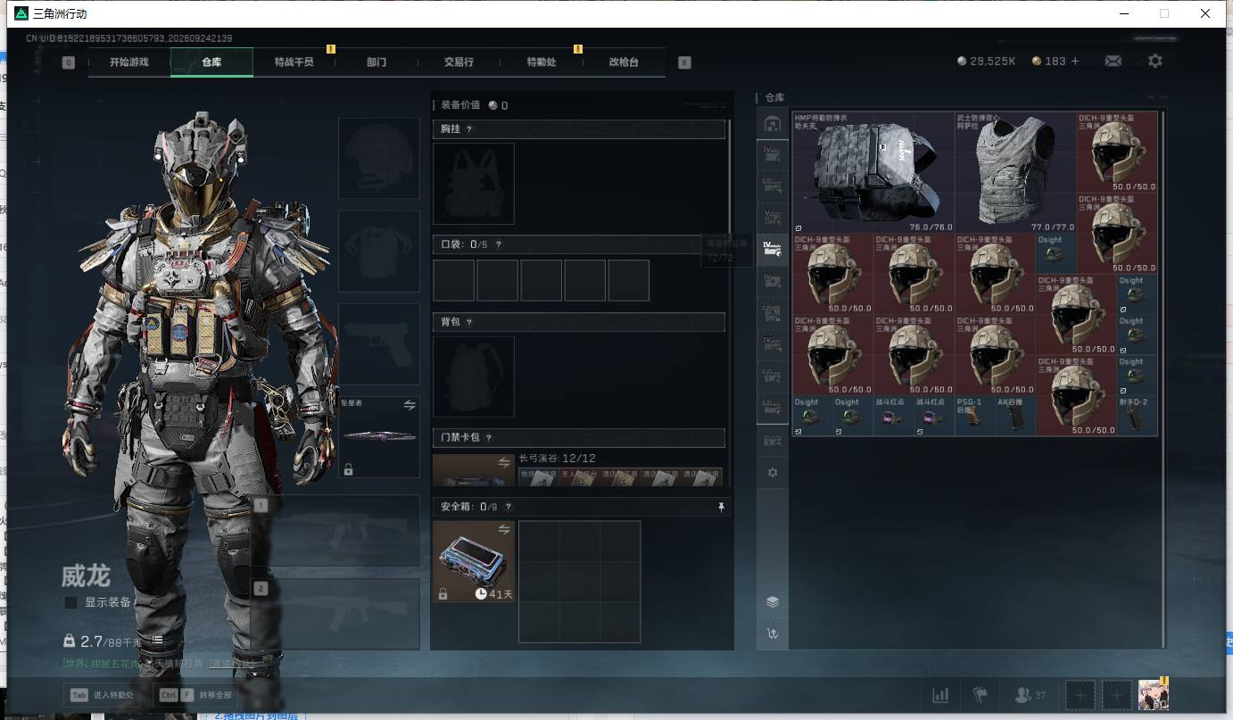Click the pin icon on the 安全箱 header
1233x720 pixels.
coord(721,507)
